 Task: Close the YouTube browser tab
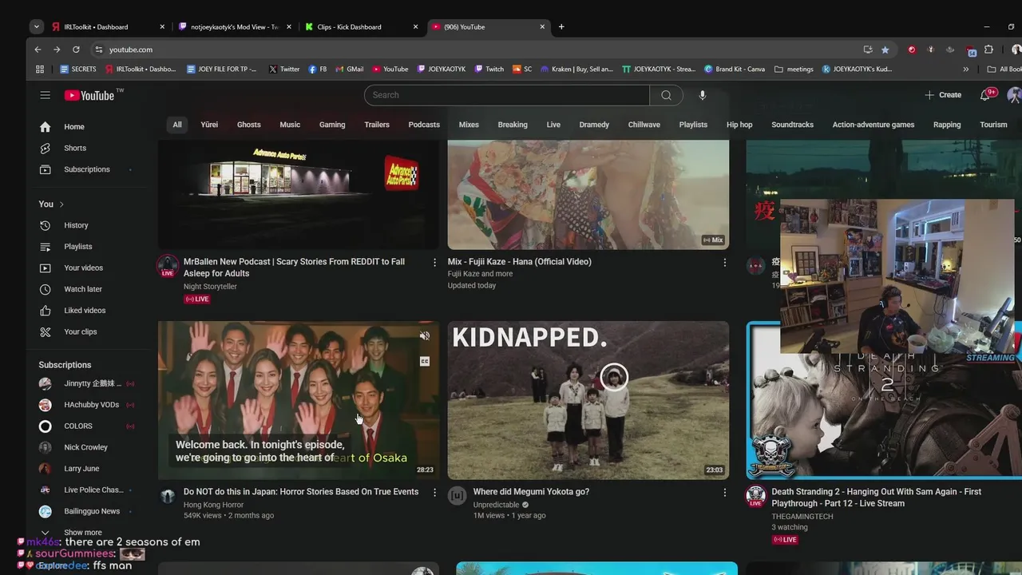[x=543, y=27]
